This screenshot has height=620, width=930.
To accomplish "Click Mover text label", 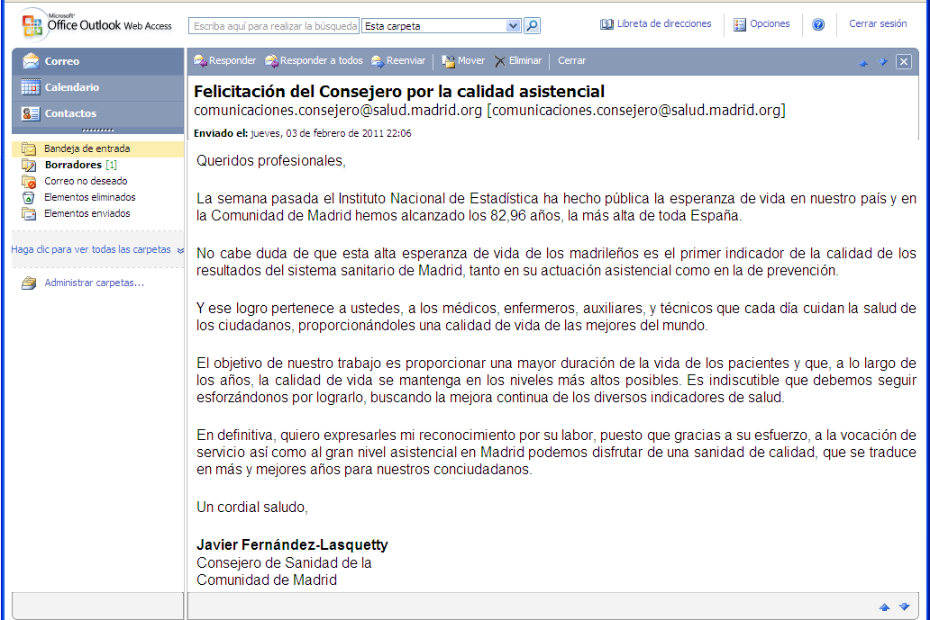I will [x=471, y=60].
